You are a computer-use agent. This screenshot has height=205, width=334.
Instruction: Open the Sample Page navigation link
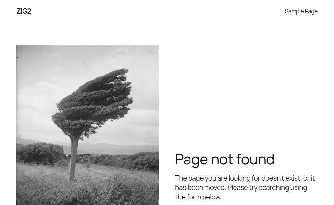point(301,11)
